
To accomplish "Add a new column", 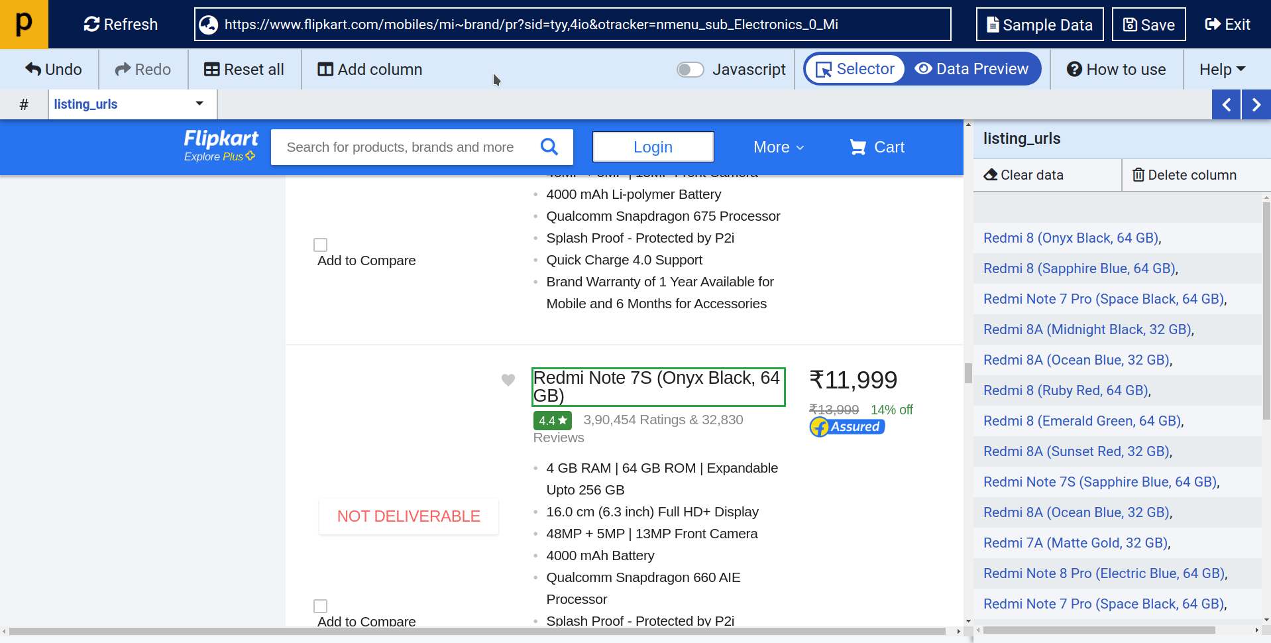I will coord(370,69).
